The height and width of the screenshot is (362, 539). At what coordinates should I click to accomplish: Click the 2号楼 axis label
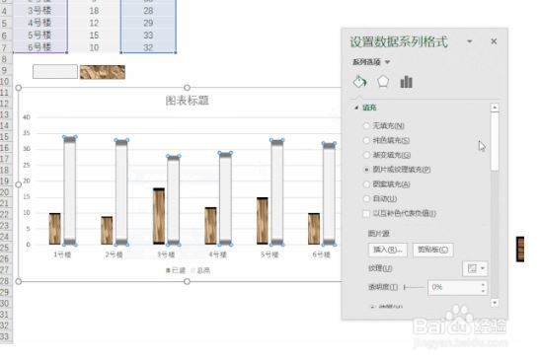click(114, 254)
